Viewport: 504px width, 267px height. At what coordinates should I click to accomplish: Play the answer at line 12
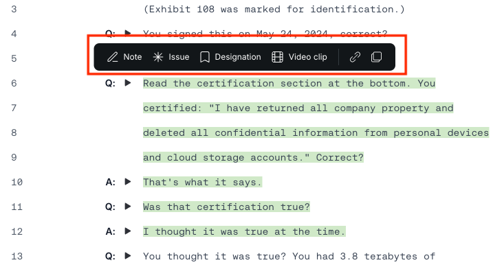(x=128, y=231)
